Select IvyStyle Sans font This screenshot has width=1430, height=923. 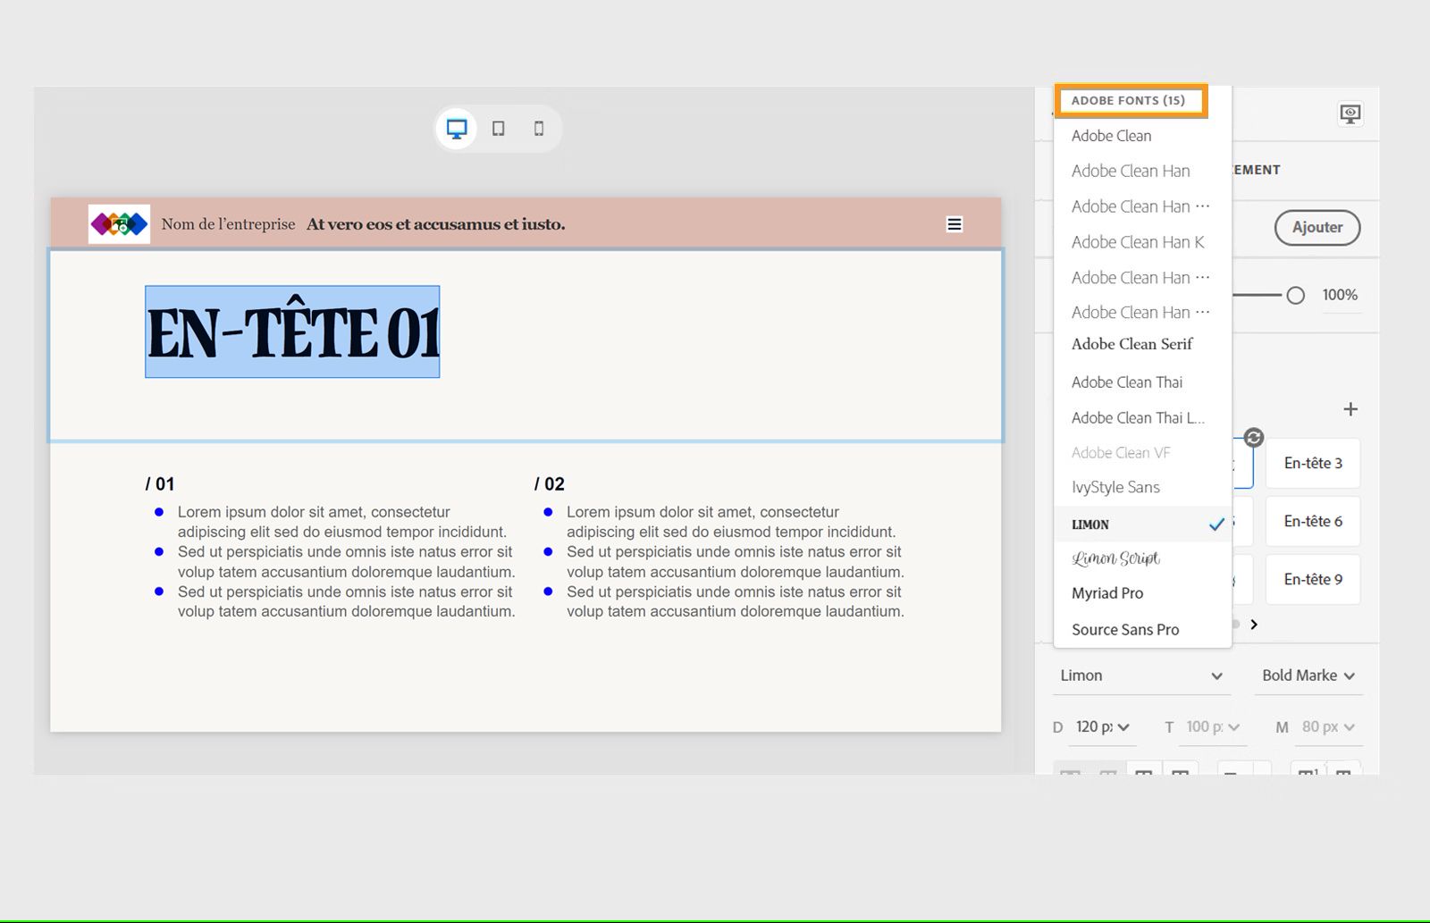point(1142,488)
